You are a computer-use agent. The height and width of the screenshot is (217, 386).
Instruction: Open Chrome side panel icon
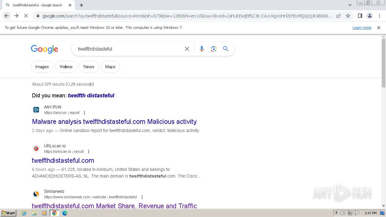click(360, 16)
